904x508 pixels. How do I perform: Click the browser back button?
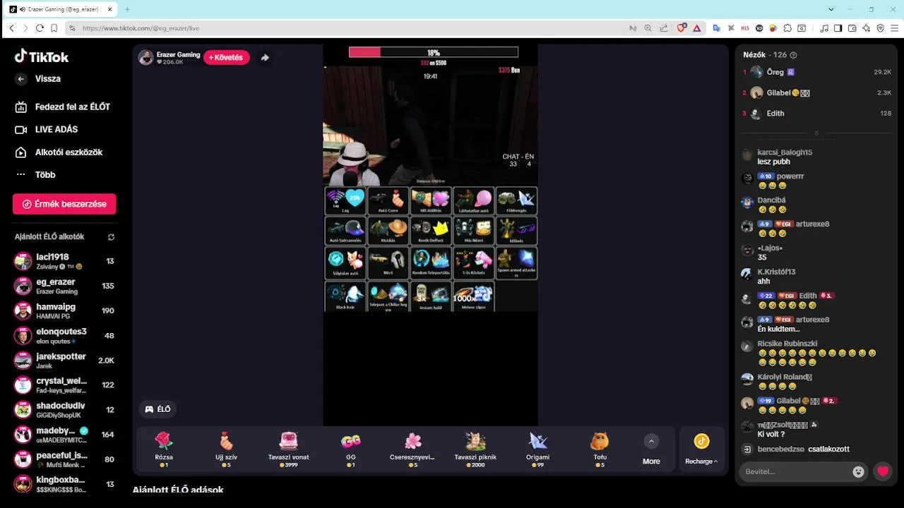click(11, 28)
